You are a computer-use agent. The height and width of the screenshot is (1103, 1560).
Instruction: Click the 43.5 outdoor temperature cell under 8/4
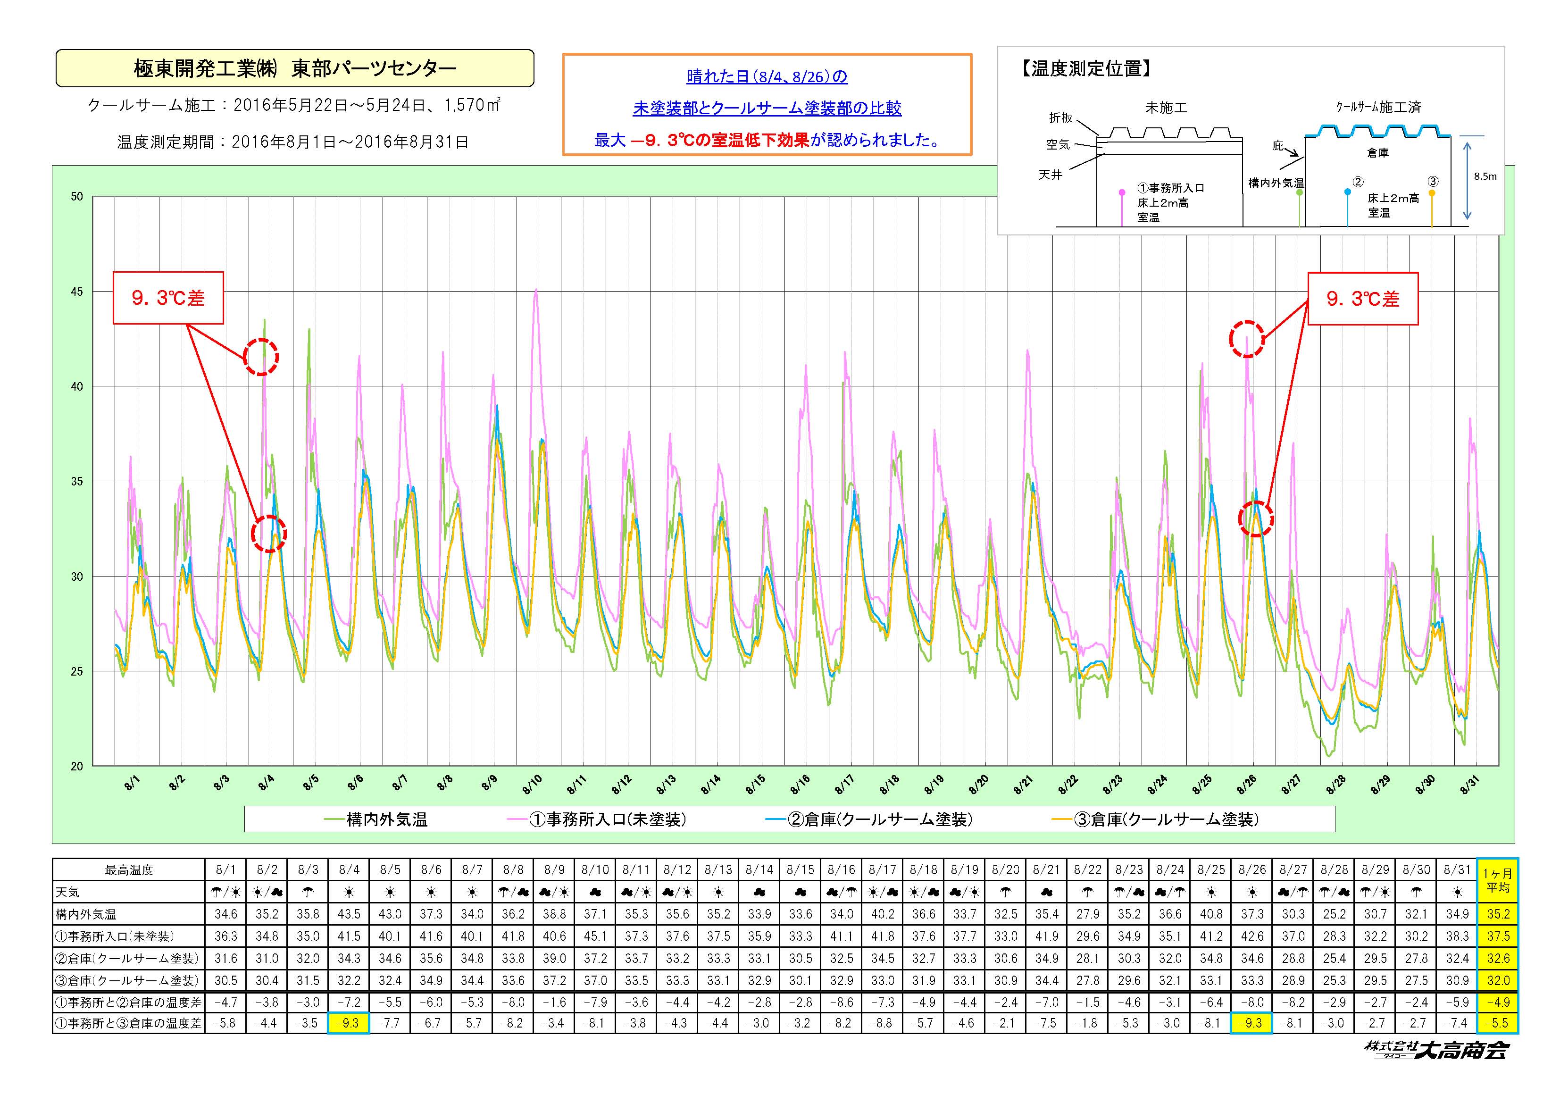click(349, 914)
